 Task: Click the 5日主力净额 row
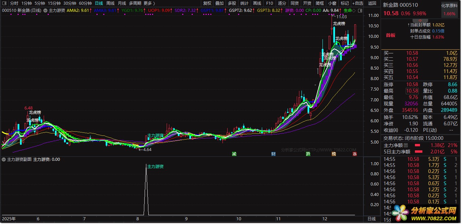click(x=421, y=152)
